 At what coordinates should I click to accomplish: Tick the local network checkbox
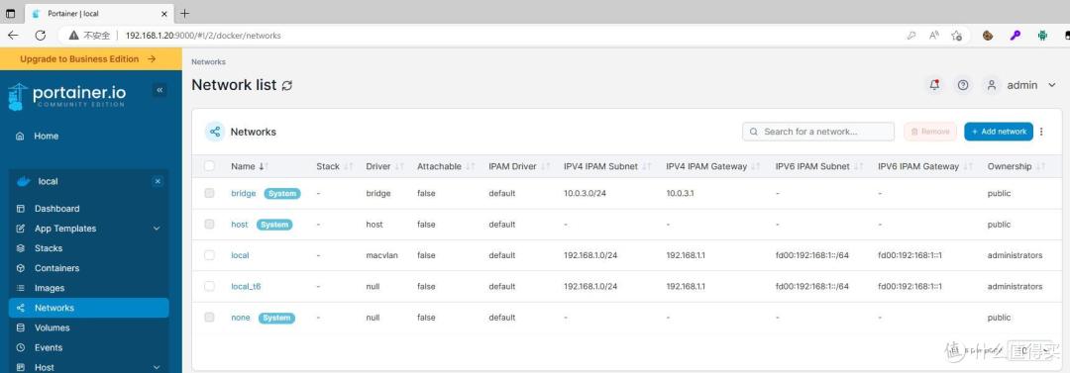pos(209,255)
